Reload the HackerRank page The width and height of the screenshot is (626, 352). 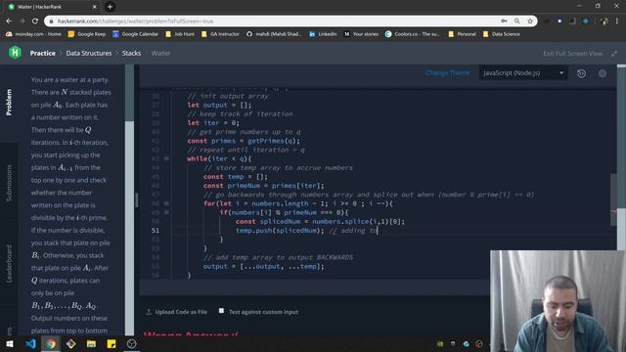coord(35,22)
